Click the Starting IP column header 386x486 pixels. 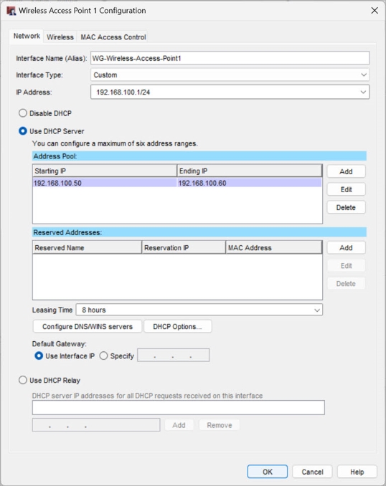coord(105,171)
